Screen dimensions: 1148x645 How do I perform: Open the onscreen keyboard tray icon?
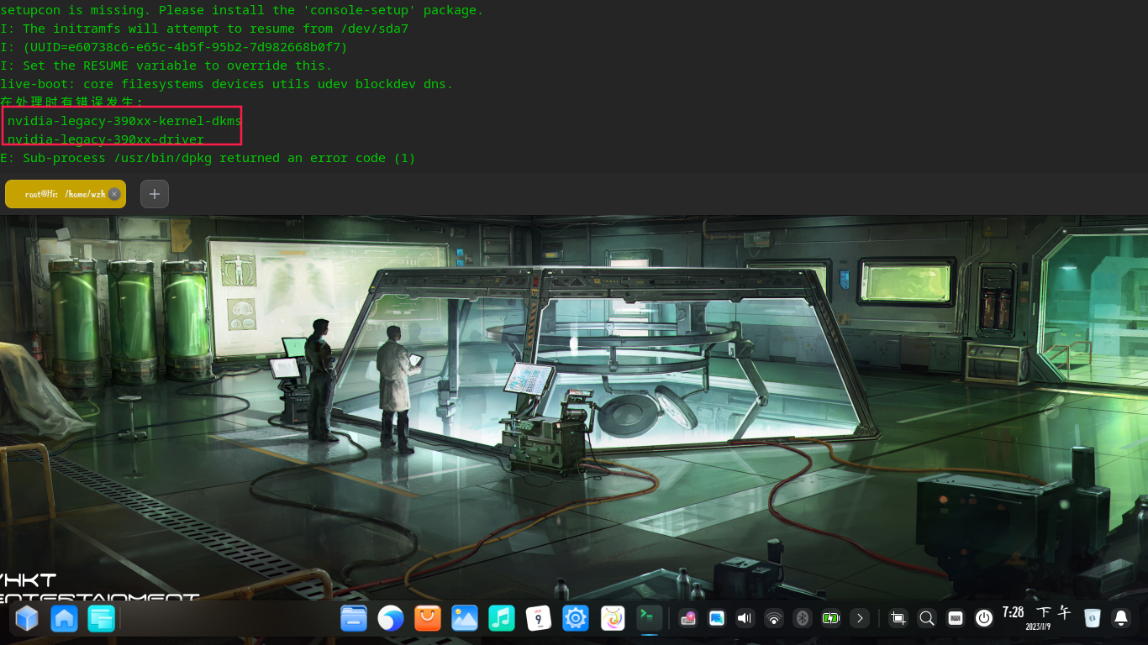pos(955,618)
